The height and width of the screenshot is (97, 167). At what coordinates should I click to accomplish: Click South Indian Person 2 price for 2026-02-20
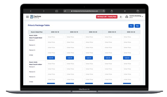93,69
